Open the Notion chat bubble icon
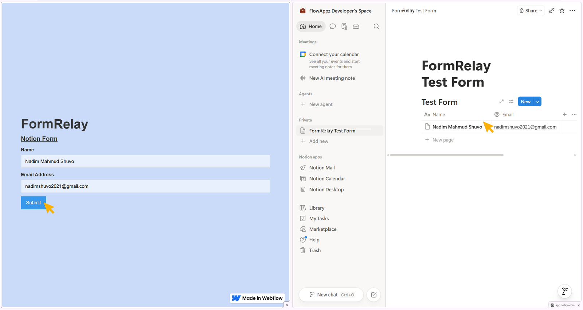Image resolution: width=583 pixels, height=310 pixels. click(333, 26)
